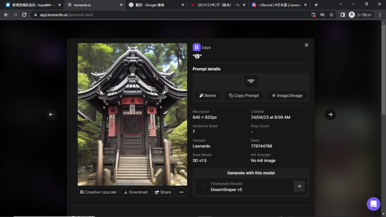Open Image2Image for this picture
Image resolution: width=386 pixels, height=217 pixels.
tap(287, 96)
